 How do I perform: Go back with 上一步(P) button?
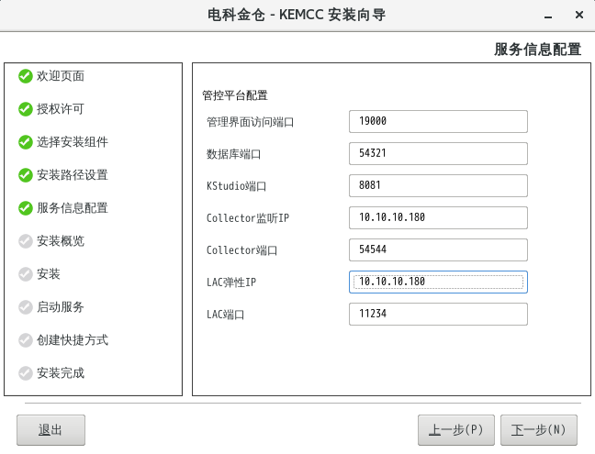pyautogui.click(x=456, y=430)
